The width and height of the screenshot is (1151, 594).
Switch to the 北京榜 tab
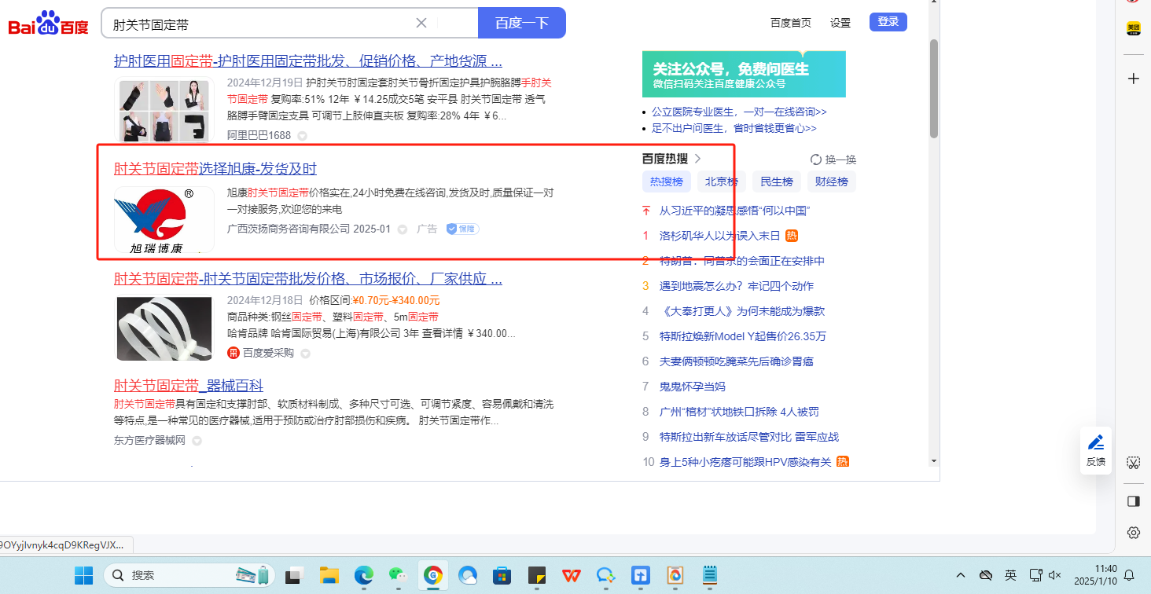(721, 182)
